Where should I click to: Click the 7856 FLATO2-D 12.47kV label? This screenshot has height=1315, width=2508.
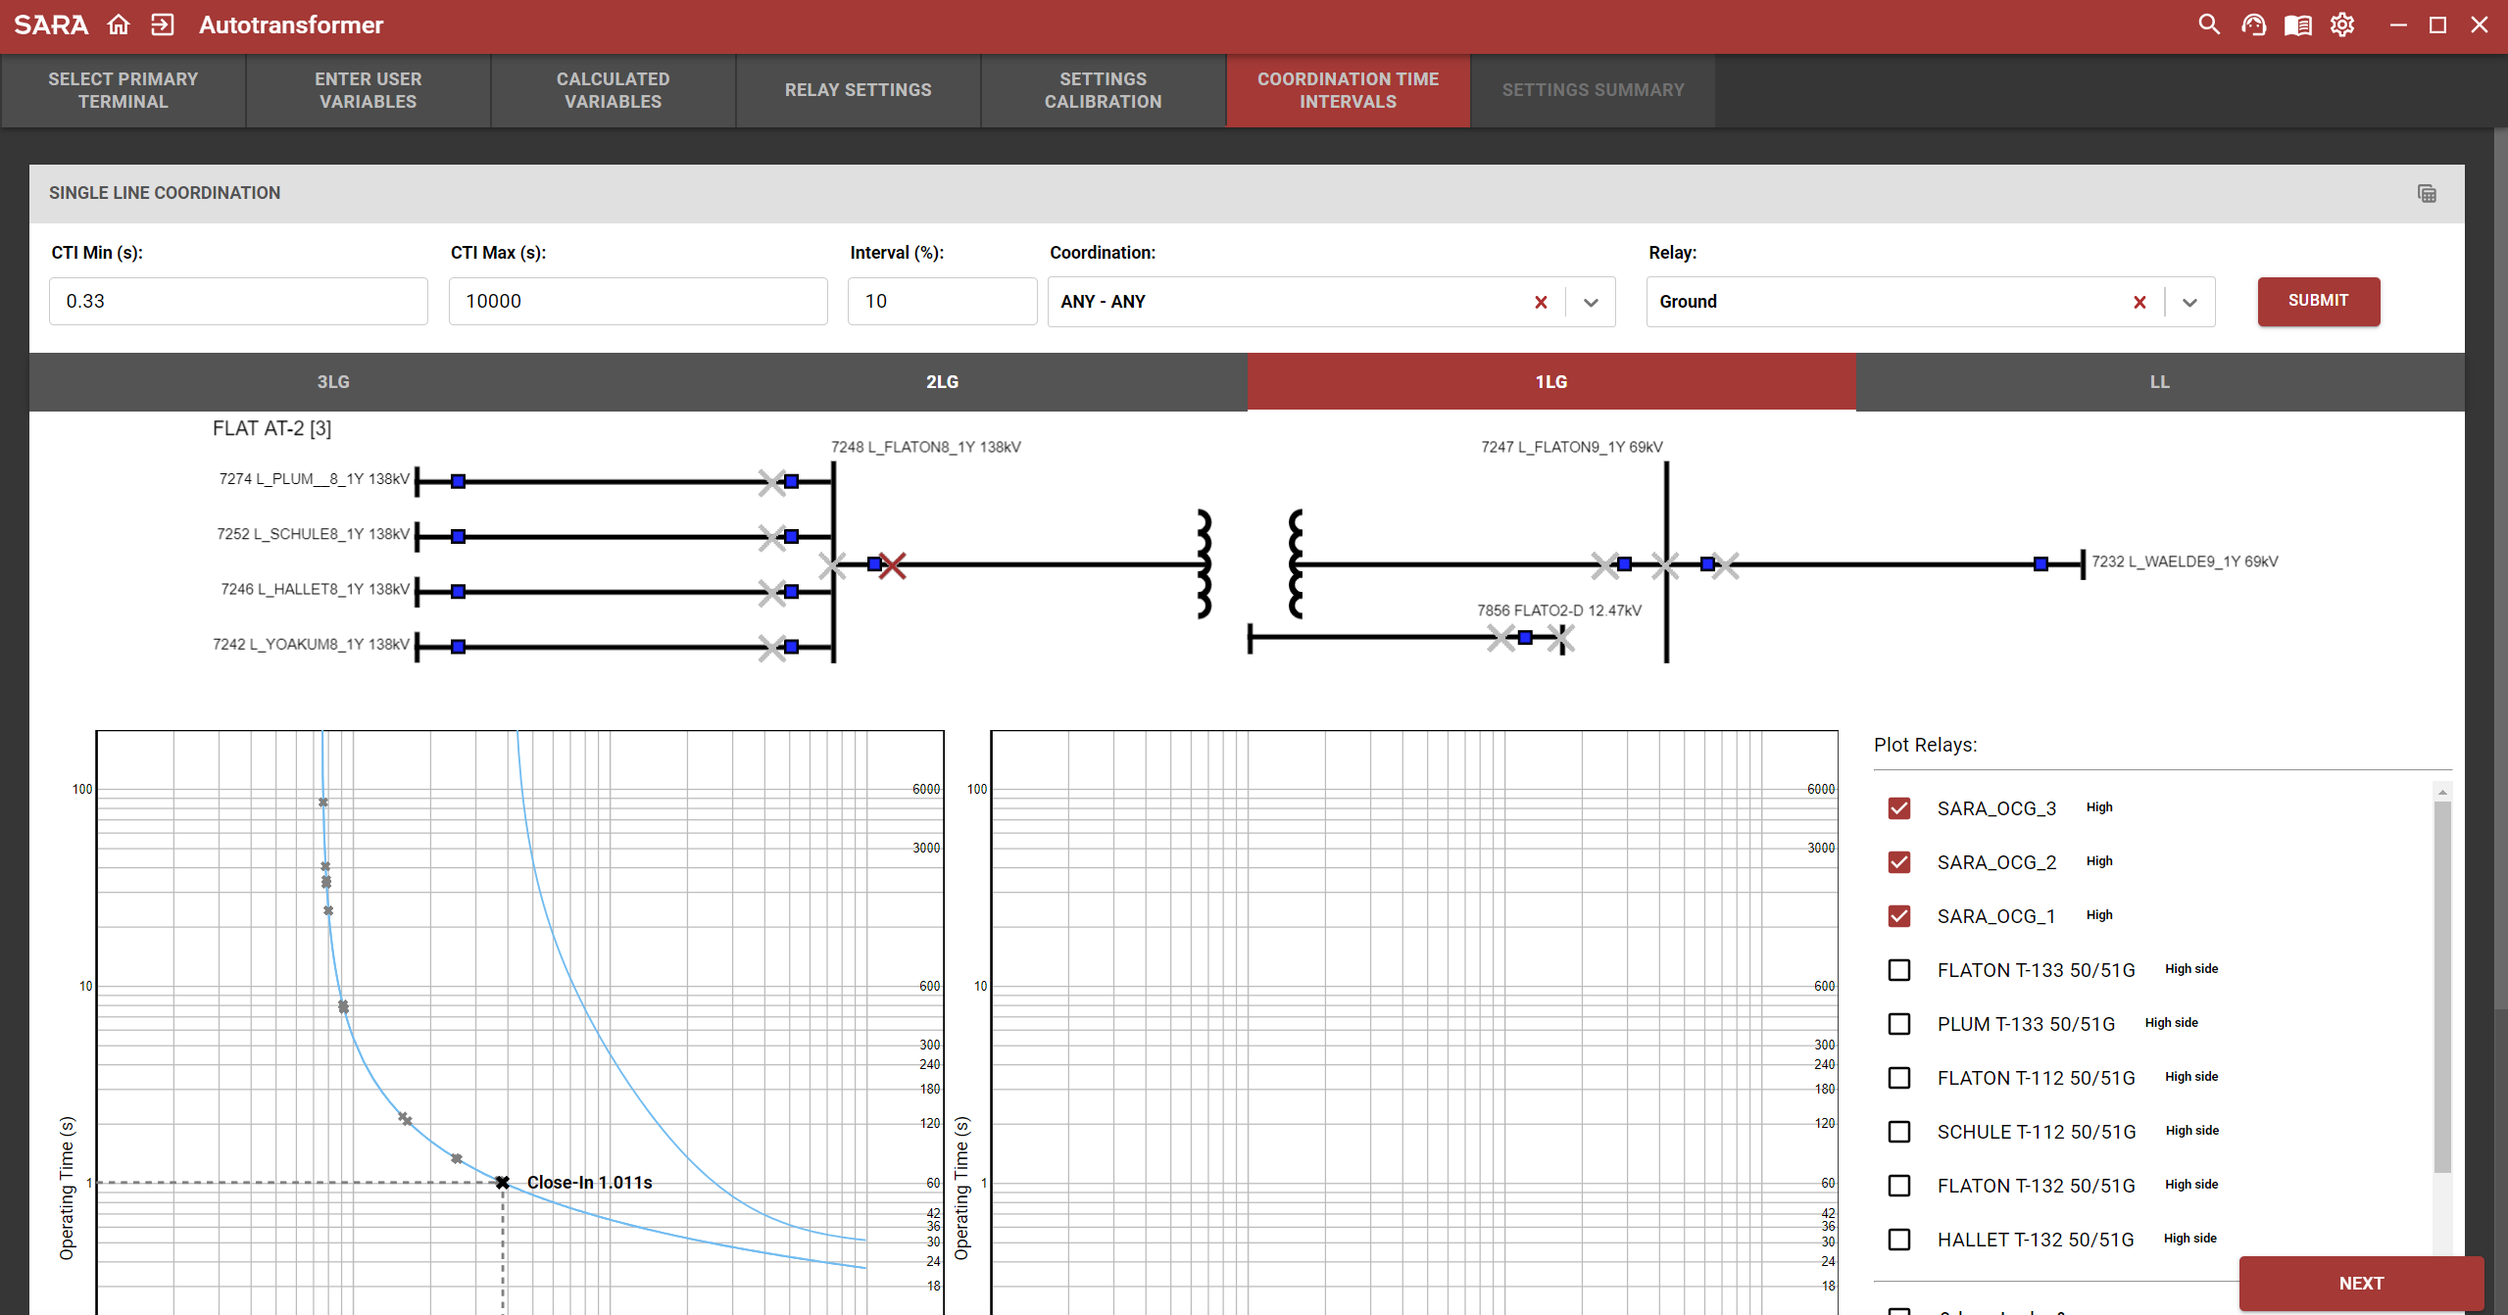coord(1559,610)
